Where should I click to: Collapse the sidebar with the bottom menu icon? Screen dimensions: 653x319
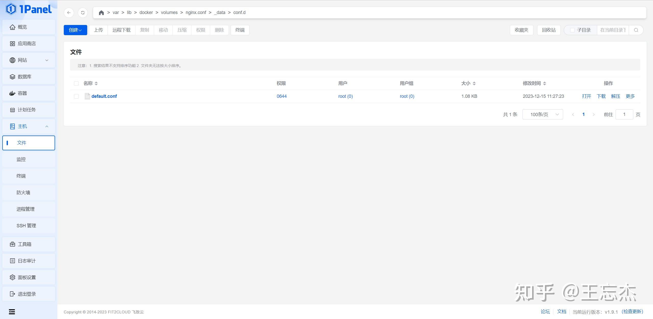(12, 312)
